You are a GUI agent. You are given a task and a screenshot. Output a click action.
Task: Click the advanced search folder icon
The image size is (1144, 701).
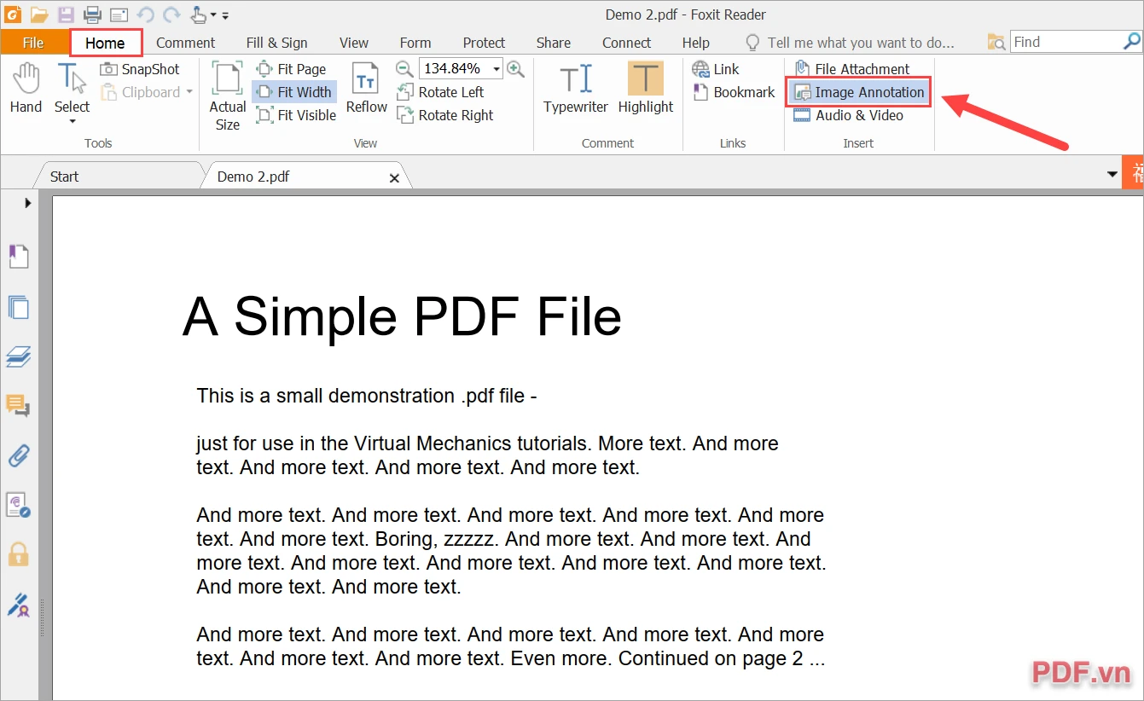996,42
